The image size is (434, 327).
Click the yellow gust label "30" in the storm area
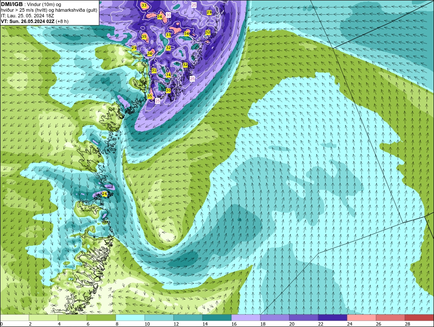[168, 90]
